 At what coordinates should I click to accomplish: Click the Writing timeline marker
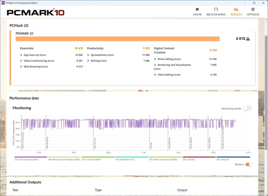click(151, 145)
